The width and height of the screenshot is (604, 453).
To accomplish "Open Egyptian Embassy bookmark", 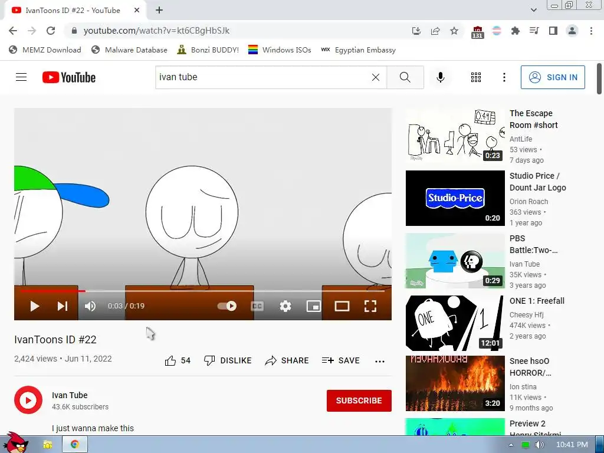I will pos(359,50).
